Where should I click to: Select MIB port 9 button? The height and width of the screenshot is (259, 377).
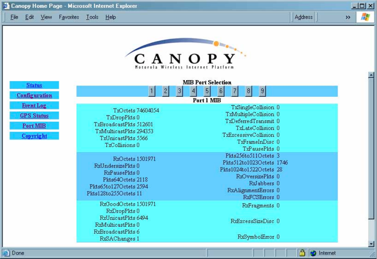[262, 91]
